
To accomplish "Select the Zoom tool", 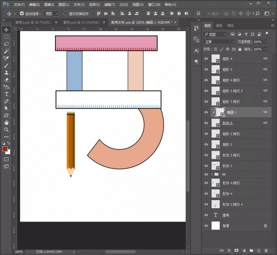I will 6,129.
